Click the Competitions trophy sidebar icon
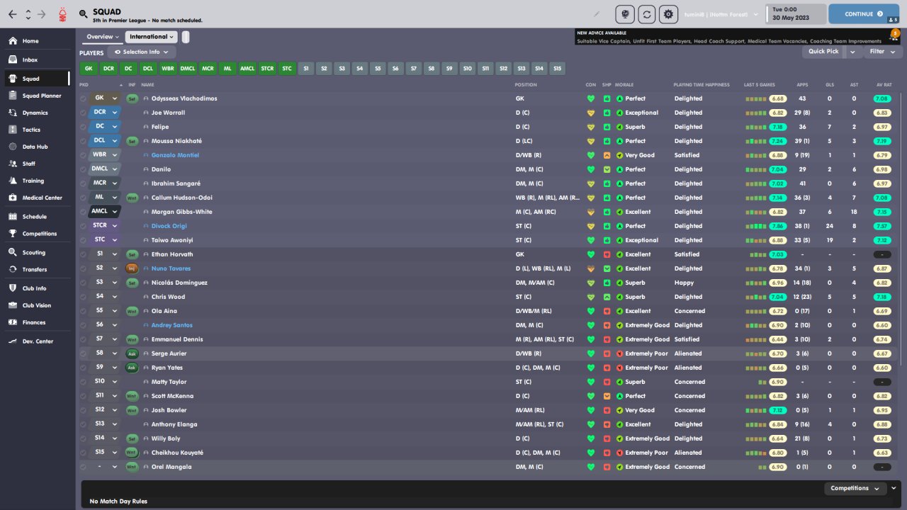The height and width of the screenshot is (510, 907). pyautogui.click(x=13, y=234)
